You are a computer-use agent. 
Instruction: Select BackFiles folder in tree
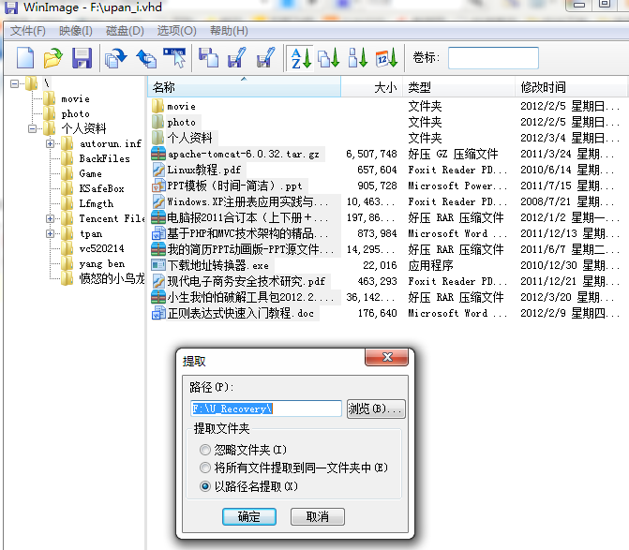(104, 158)
